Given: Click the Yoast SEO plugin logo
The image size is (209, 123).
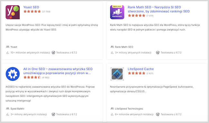Looking at the screenshot, I should click(x=13, y=12).
